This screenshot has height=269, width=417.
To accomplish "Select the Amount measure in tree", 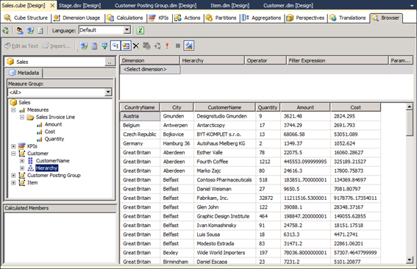I will [x=53, y=124].
